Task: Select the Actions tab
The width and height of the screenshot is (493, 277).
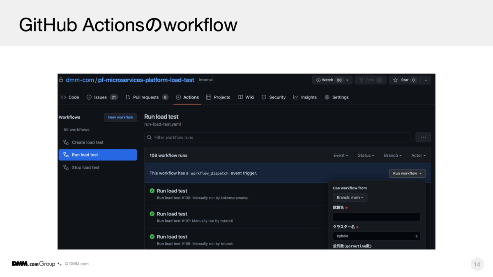Action: (x=187, y=97)
